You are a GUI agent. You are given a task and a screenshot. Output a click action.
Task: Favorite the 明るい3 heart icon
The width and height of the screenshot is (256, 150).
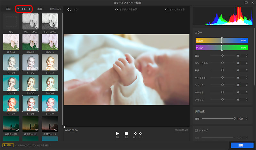(56, 48)
